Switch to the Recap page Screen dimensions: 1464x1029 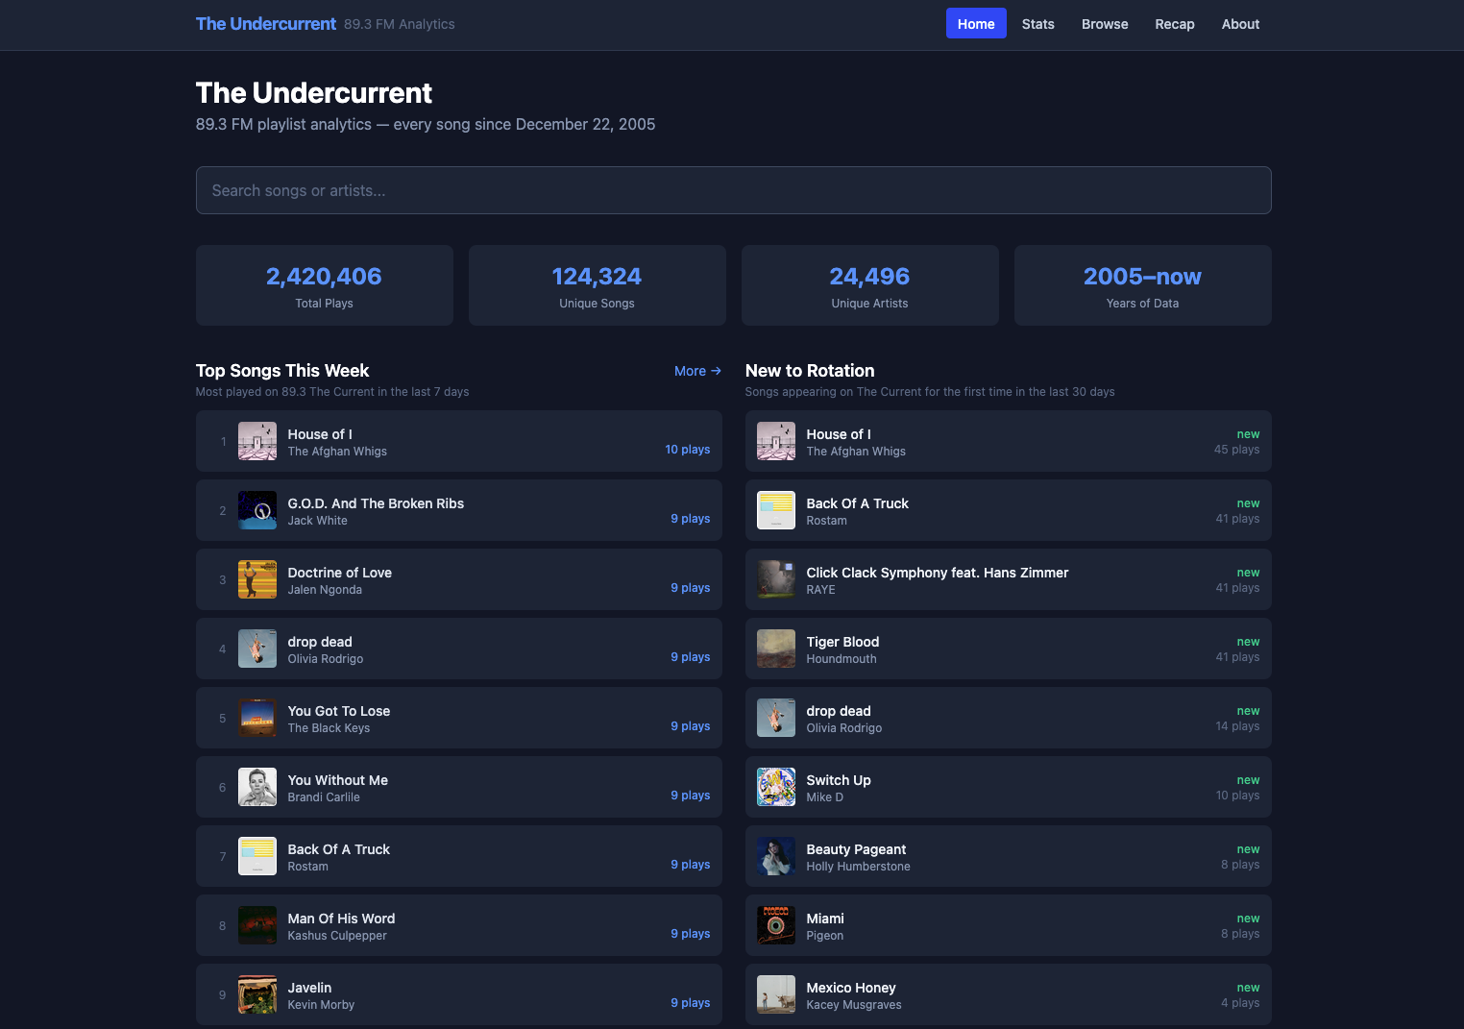coord(1174,24)
